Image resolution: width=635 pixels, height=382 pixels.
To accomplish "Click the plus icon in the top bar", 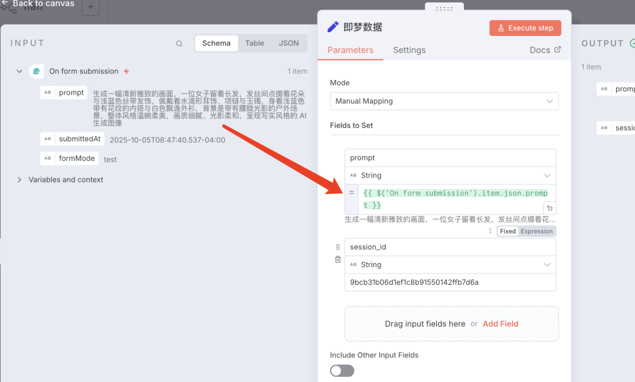I will [91, 7].
